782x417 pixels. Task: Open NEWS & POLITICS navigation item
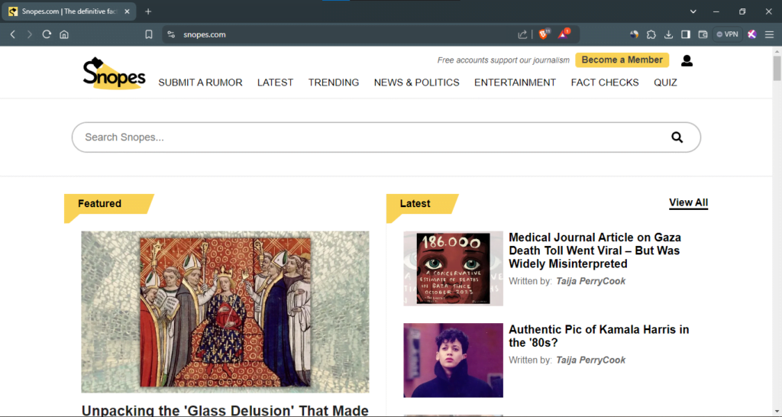click(x=416, y=82)
